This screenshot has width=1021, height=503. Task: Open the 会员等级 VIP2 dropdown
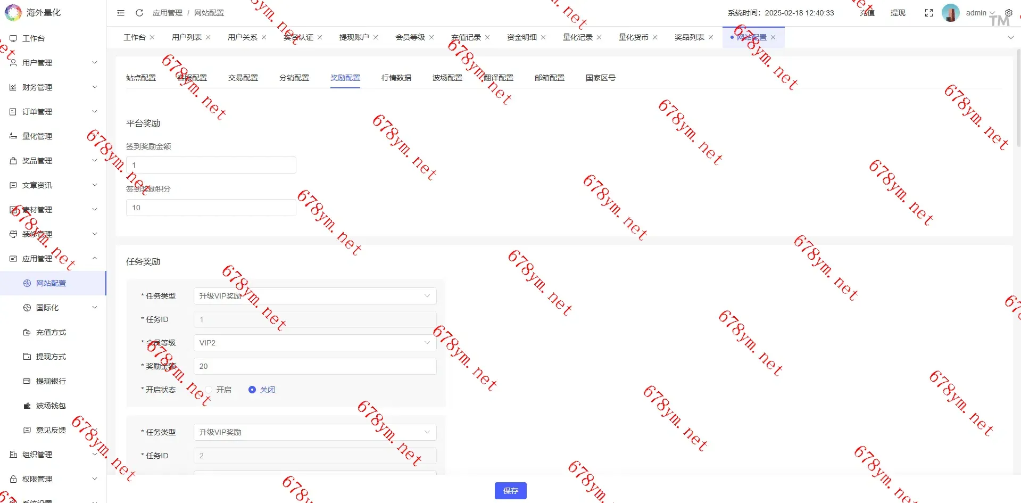(315, 343)
